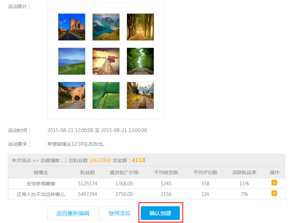Viewport: 290px width, 223px height.
Task: Click the total amount 4118 value
Action: click(x=138, y=160)
